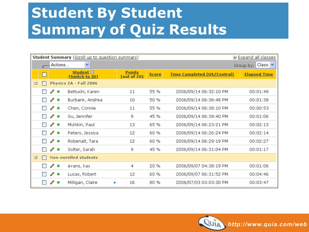Click green status dot for Burbank, Andrea
Image resolution: width=309 pixels, height=232 pixels.
coord(58,100)
